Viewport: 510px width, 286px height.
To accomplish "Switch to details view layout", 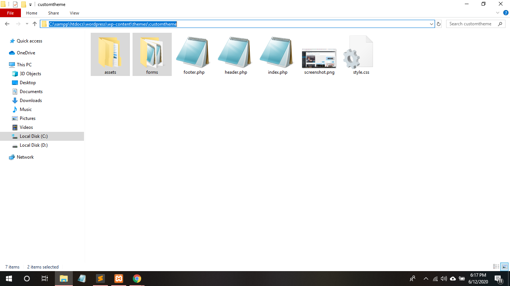I will tap(496, 267).
